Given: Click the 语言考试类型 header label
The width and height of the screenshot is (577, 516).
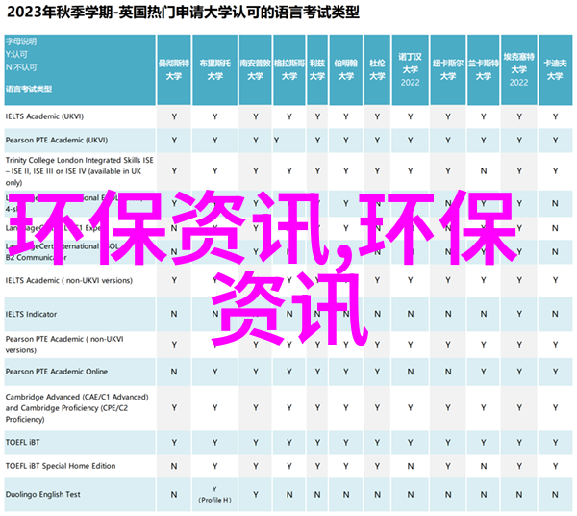Looking at the screenshot, I should (x=29, y=90).
